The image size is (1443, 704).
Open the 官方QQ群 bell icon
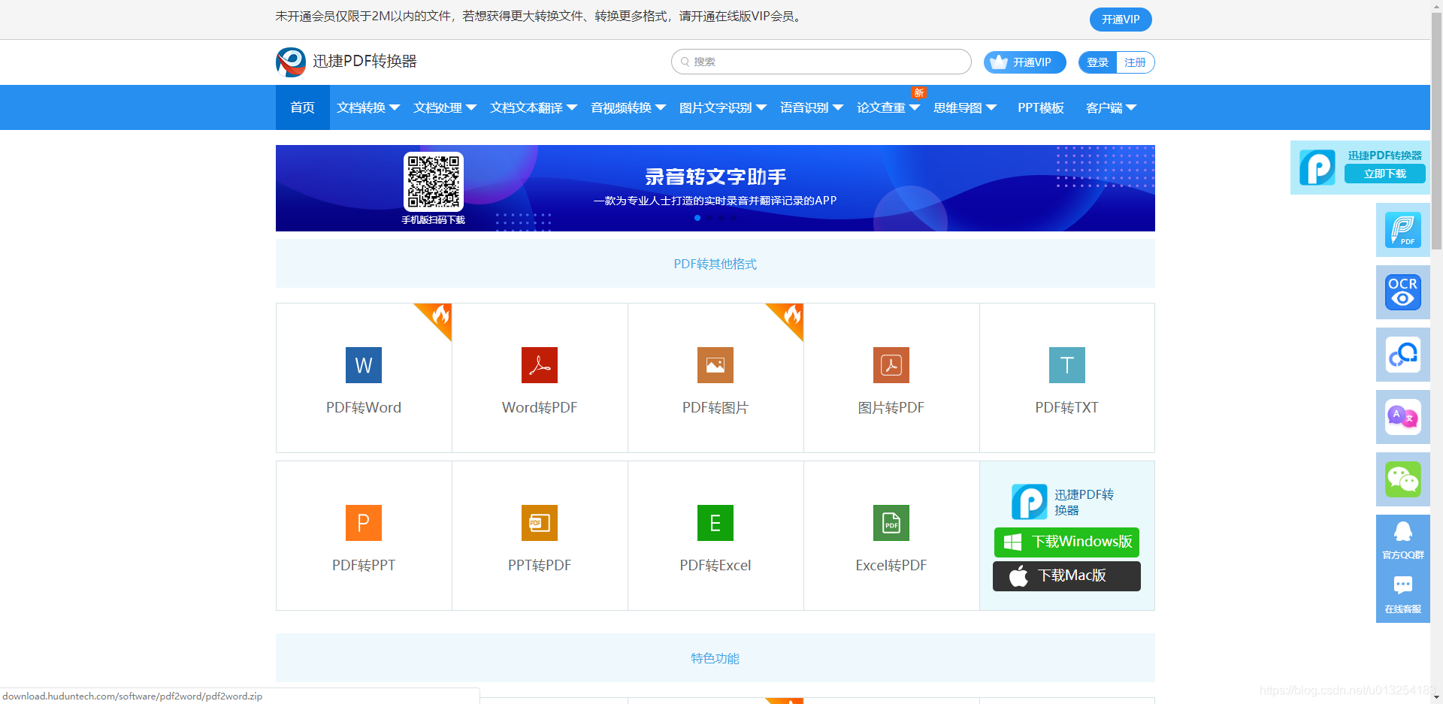(1403, 532)
